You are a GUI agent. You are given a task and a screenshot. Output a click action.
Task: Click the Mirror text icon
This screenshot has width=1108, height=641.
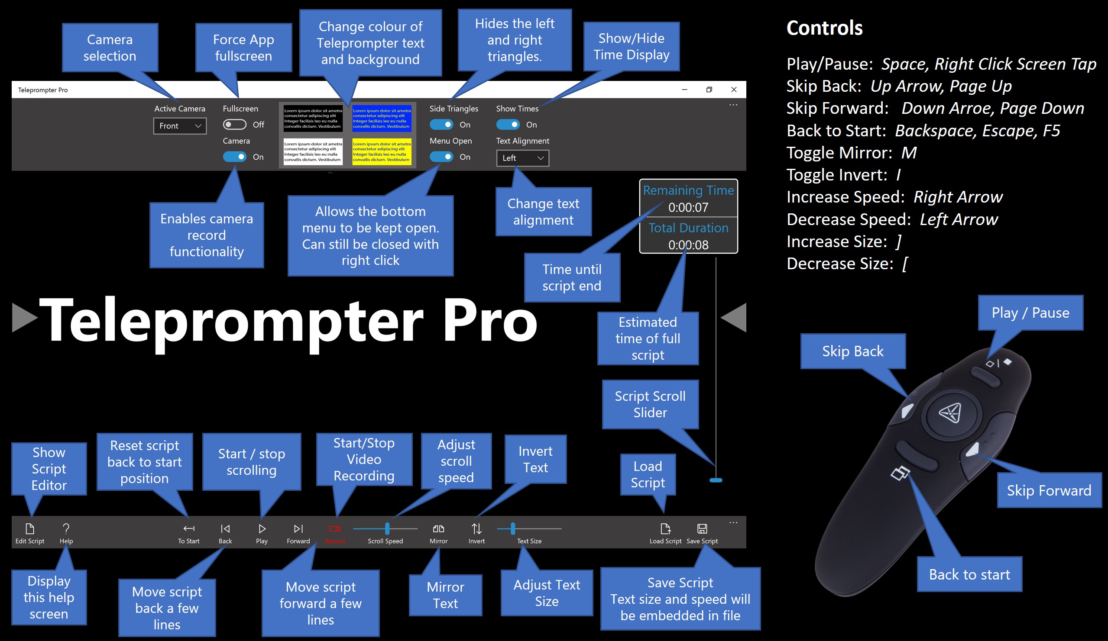click(x=437, y=531)
